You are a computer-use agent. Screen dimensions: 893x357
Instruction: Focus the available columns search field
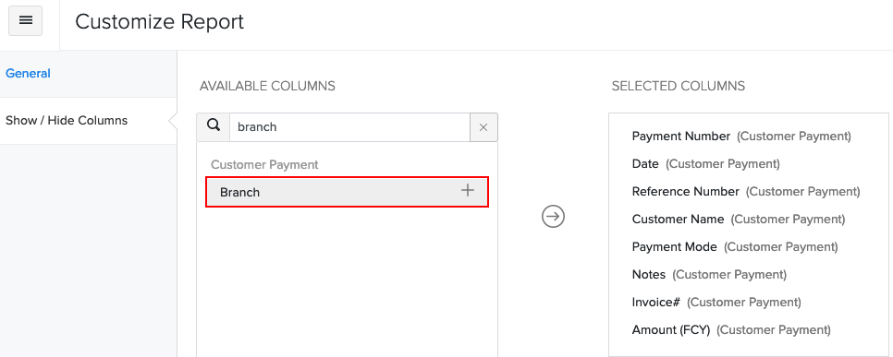coord(349,127)
